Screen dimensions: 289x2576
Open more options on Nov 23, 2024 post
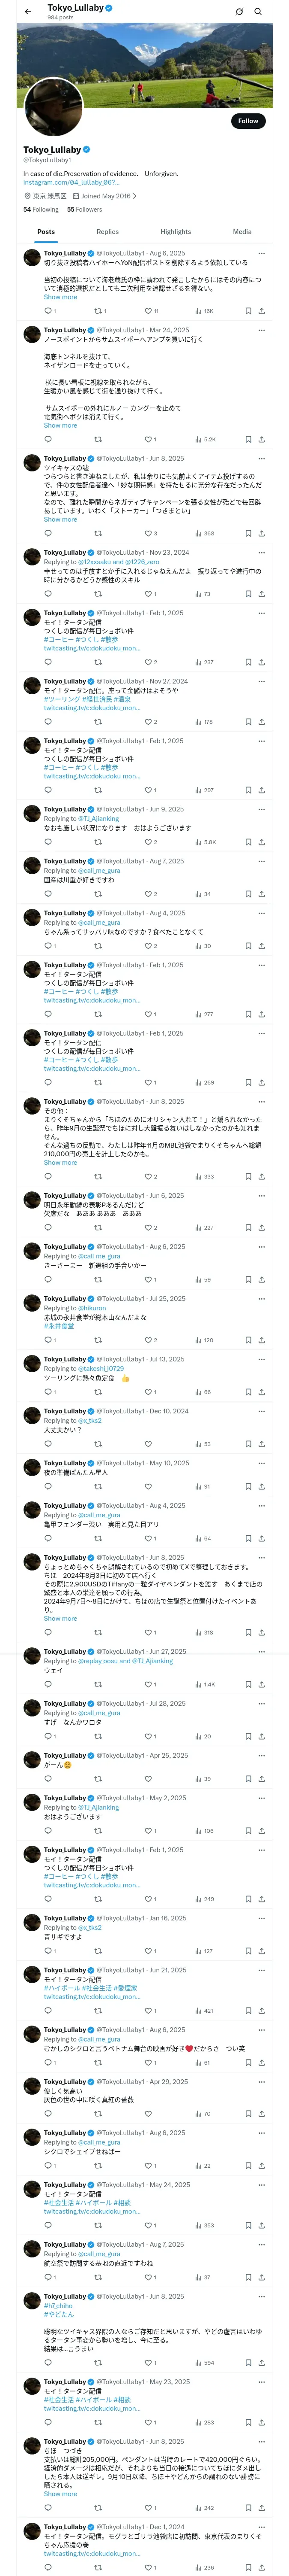pos(261,553)
